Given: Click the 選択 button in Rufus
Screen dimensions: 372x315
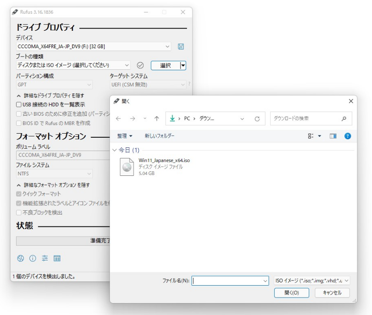Looking at the screenshot, I should (x=165, y=66).
